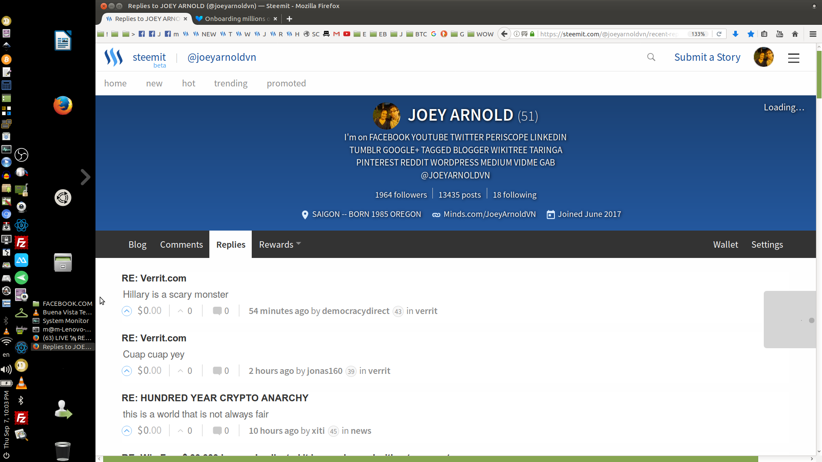Screen dimensions: 822x462
Task: Click the green horizontal scrollbar
Action: tap(430, 459)
